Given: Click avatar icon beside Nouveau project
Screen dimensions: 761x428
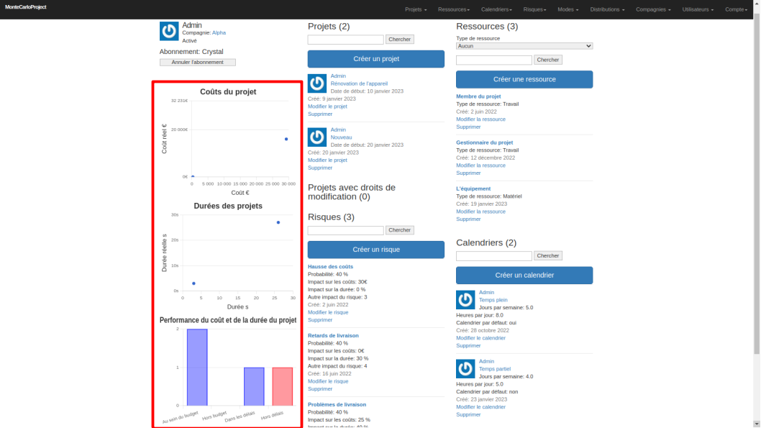Looking at the screenshot, I should click(317, 137).
